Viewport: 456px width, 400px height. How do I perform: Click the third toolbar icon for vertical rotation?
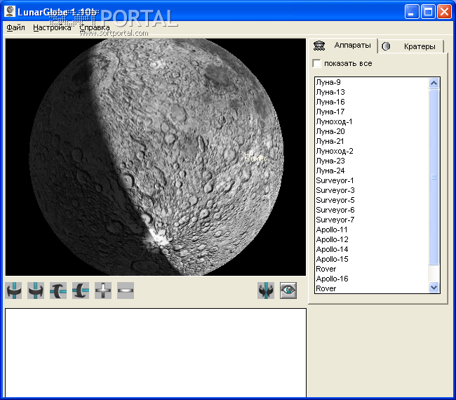(58, 291)
